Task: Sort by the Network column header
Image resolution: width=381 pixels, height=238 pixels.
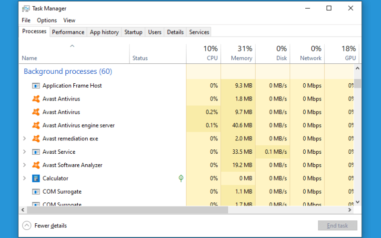Action: pos(307,54)
